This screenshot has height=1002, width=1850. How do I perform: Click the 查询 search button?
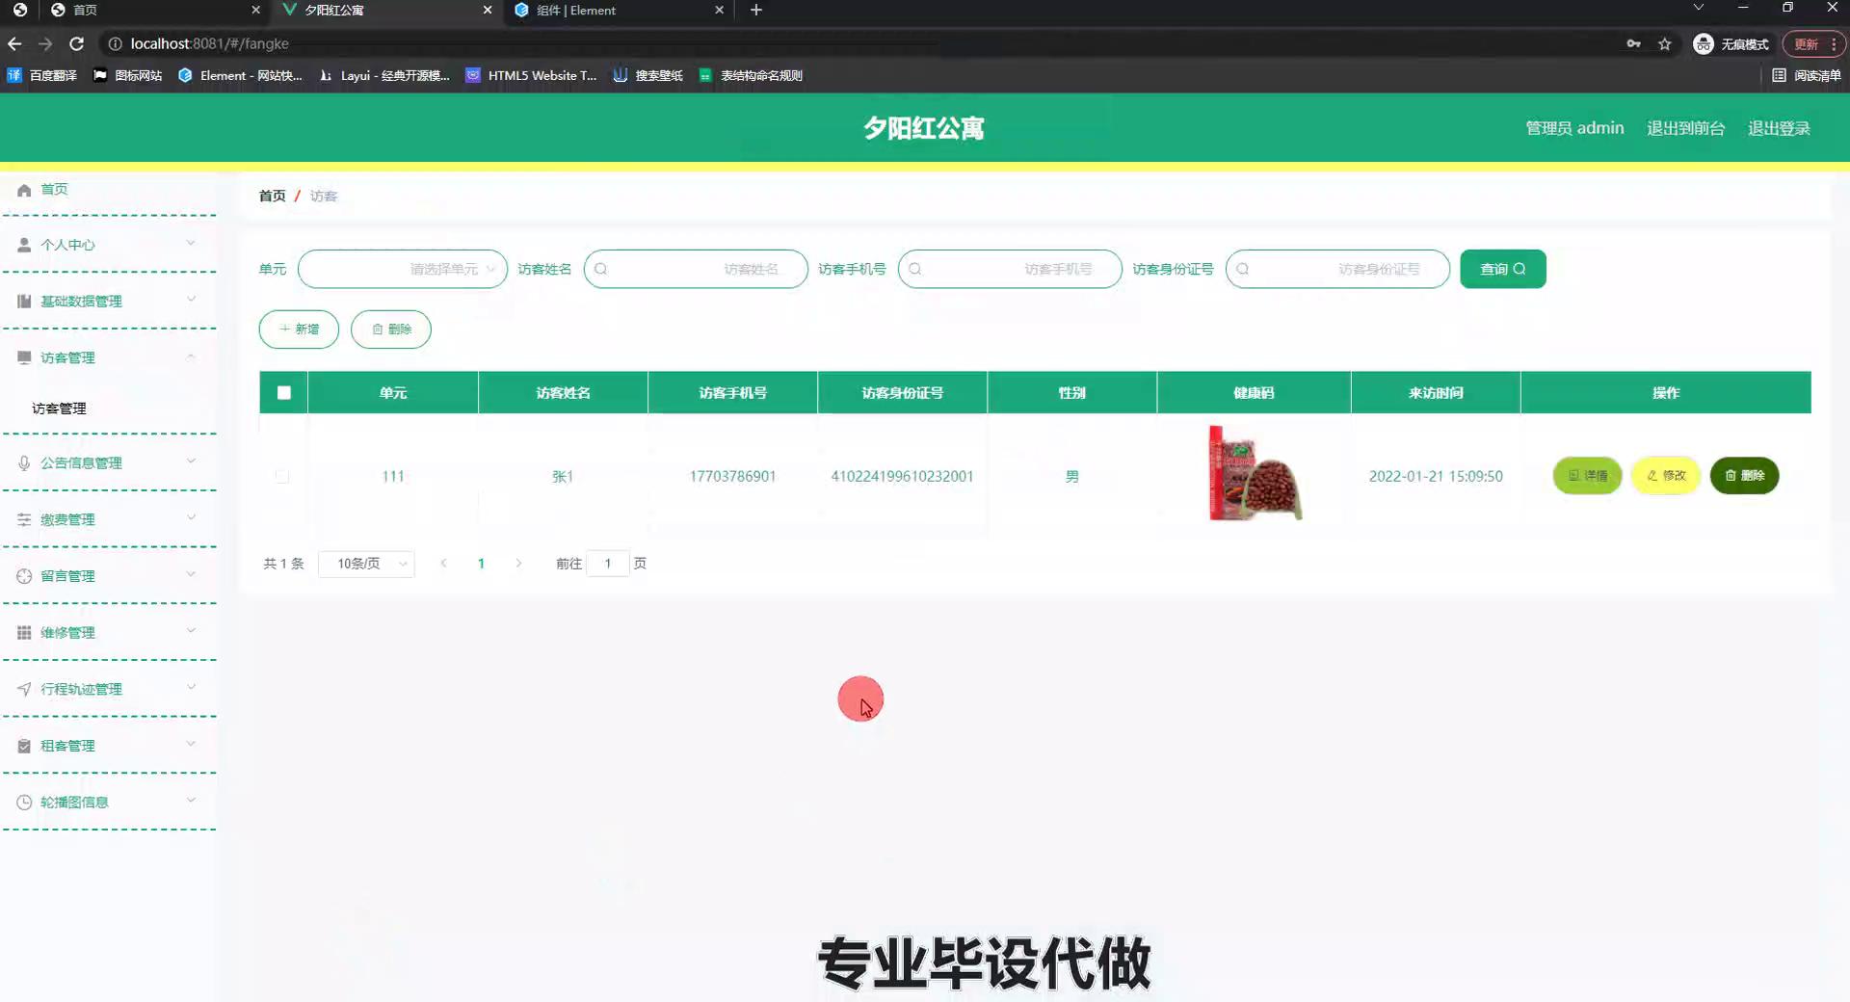tap(1502, 269)
